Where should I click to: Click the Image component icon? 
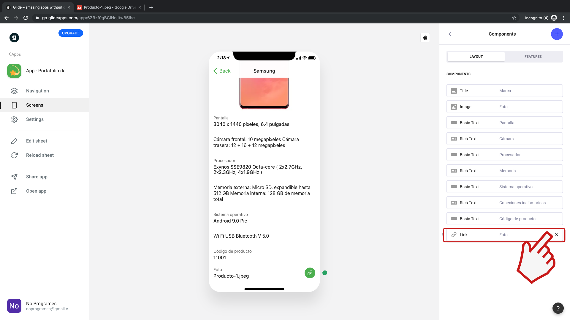tap(454, 107)
